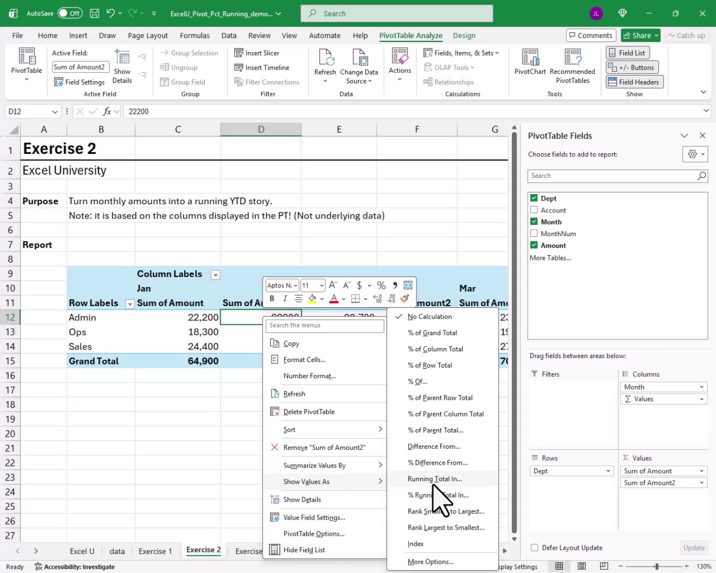Click the Microsoft 365 diamond icon
The width and height of the screenshot is (716, 573).
point(623,13)
